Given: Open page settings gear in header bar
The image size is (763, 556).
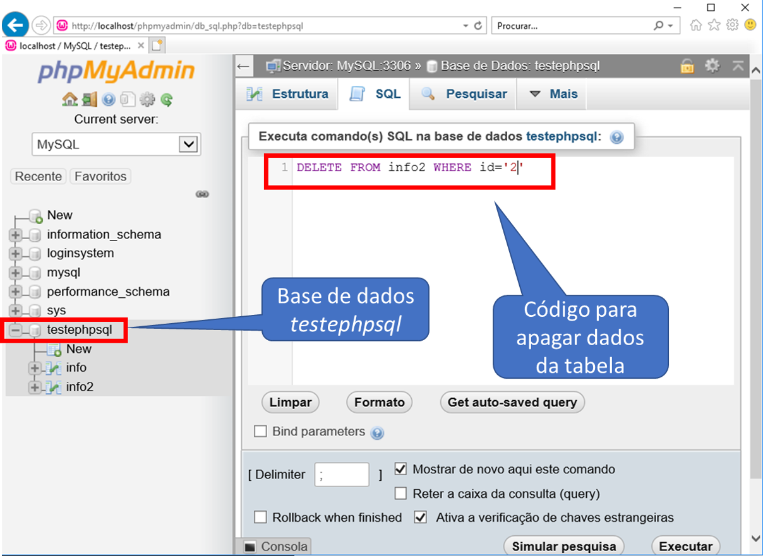Looking at the screenshot, I should 712,66.
